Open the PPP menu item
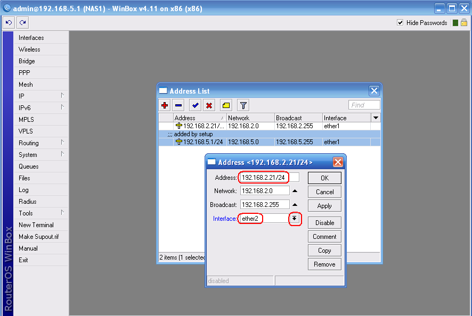Image resolution: width=472 pixels, height=316 pixels. 41,73
